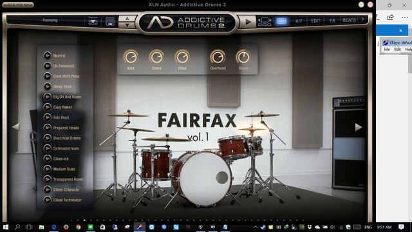Adjust the Snare level knob

pyautogui.click(x=156, y=57)
